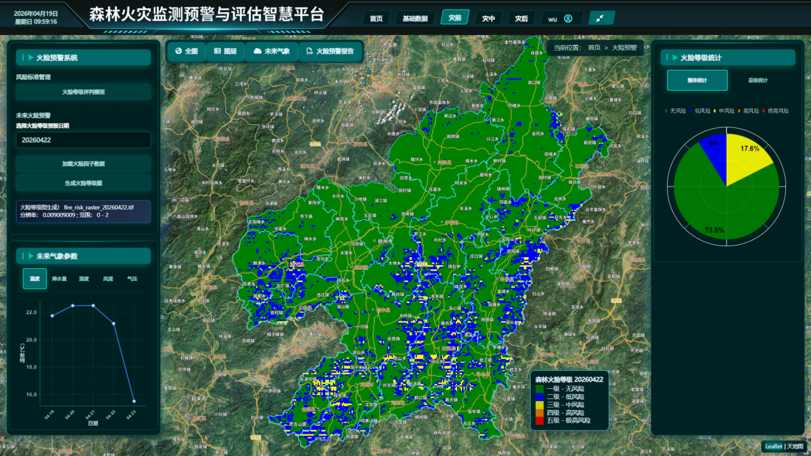Screen dimensions: 811x456
Task: Click the user profile avatar icon
Action: click(x=568, y=19)
